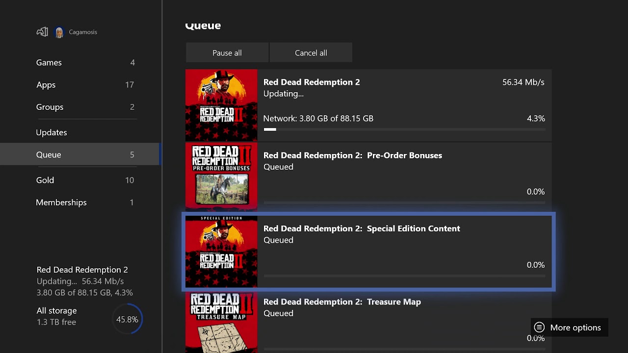
Task: Click the Queued status under Treasure Map
Action: point(278,313)
